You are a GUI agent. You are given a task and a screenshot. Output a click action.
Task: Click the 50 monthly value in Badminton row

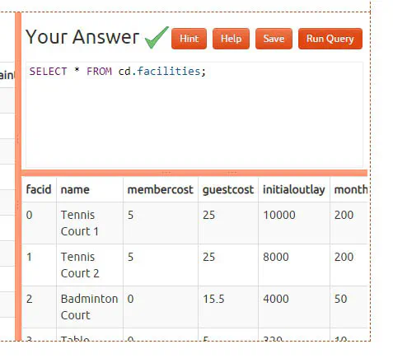point(340,299)
